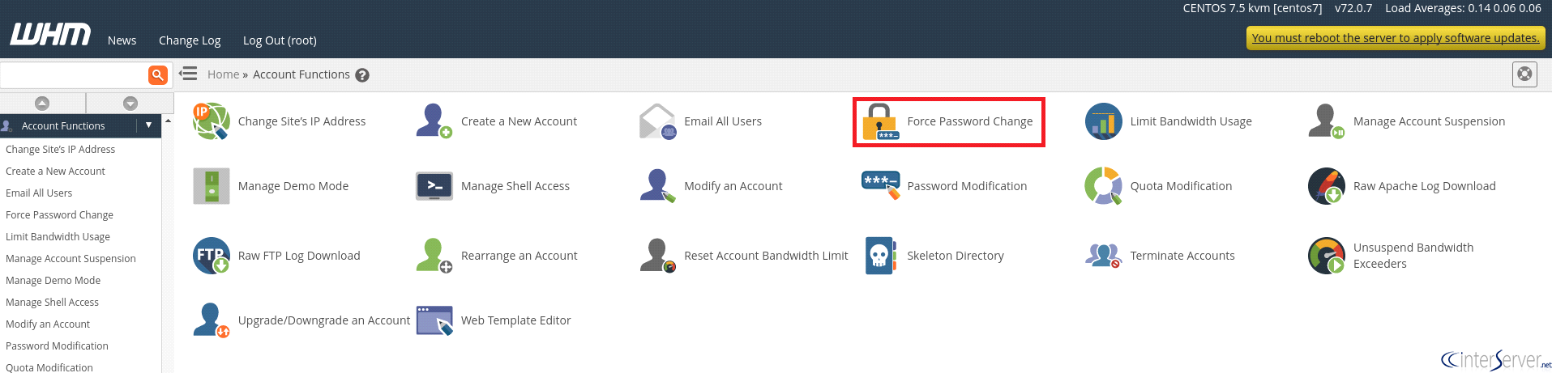Click Log Out (root)
Image resolution: width=1552 pixels, height=373 pixels.
[280, 40]
